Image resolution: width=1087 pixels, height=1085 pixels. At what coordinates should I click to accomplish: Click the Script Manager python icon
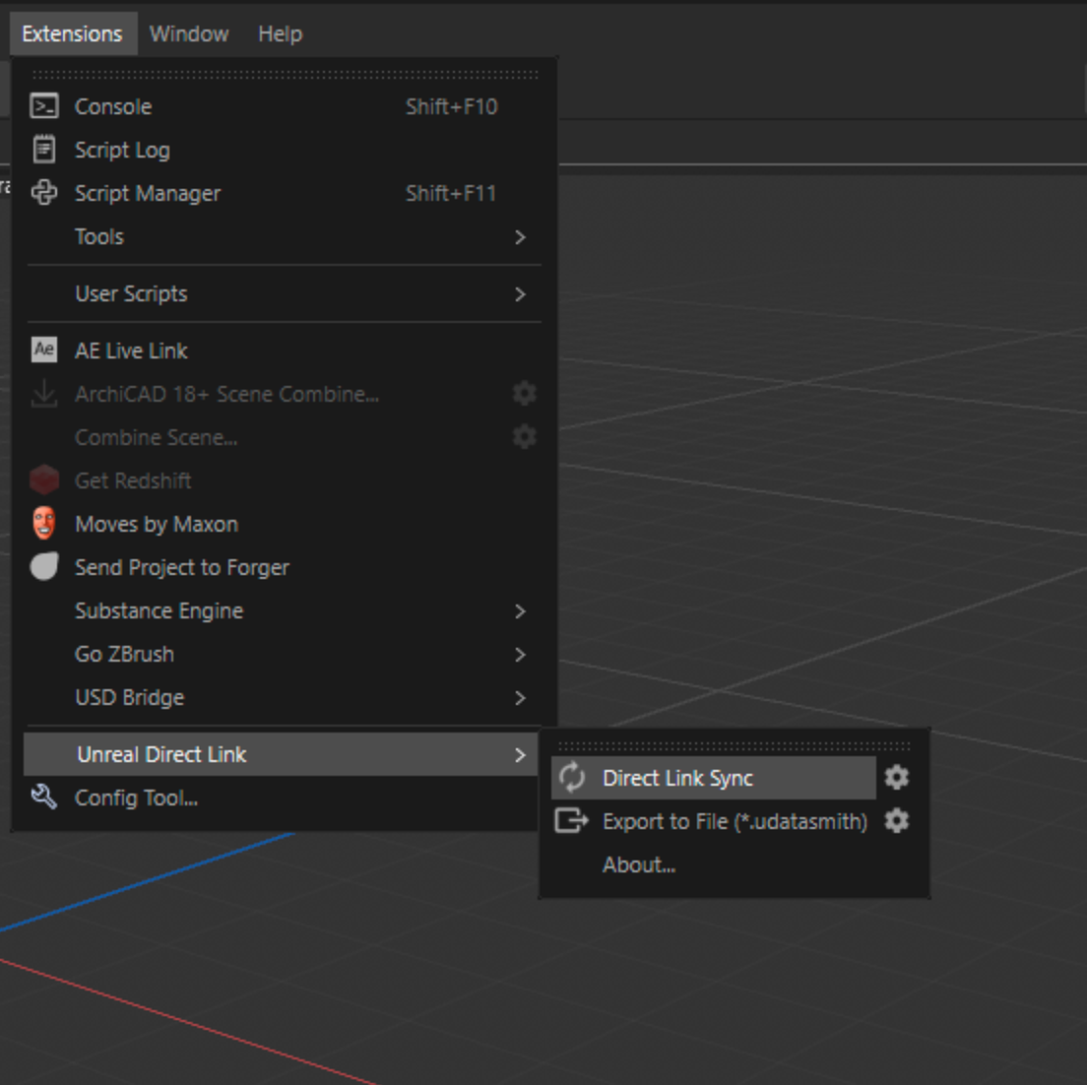click(44, 193)
